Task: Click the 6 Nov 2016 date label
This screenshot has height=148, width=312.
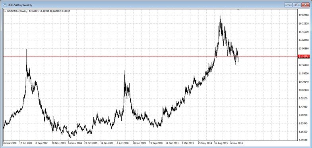Action: point(237,142)
